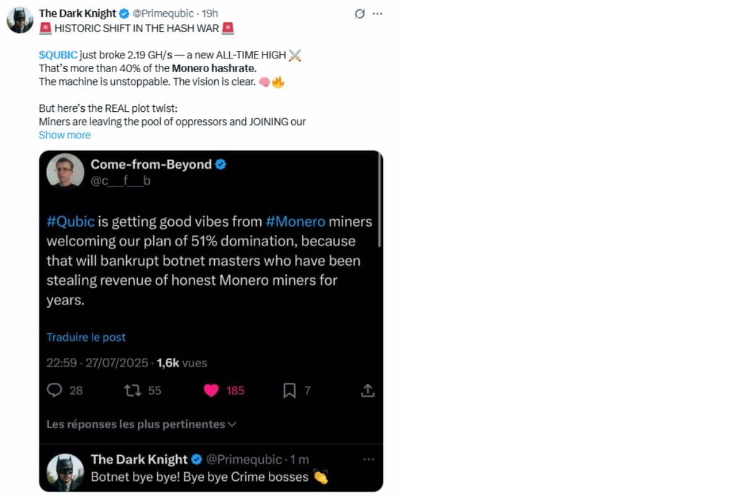
Task: Expand Les réponses les plus pertinentes dropdown
Action: (x=142, y=424)
